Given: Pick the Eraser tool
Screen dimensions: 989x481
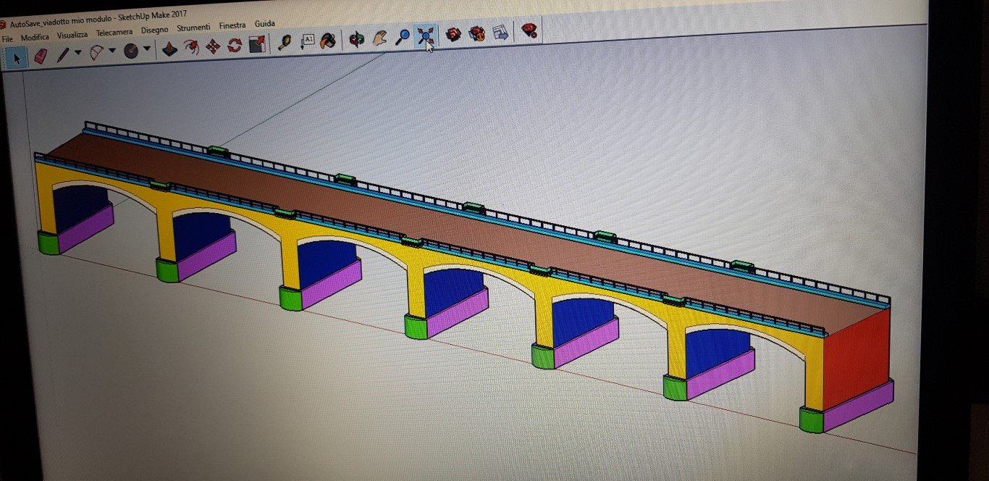Looking at the screenshot, I should coord(40,56).
